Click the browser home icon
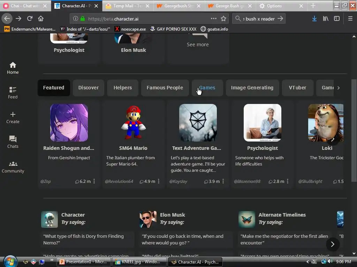This screenshot has height=267, width=357. tap(41, 19)
